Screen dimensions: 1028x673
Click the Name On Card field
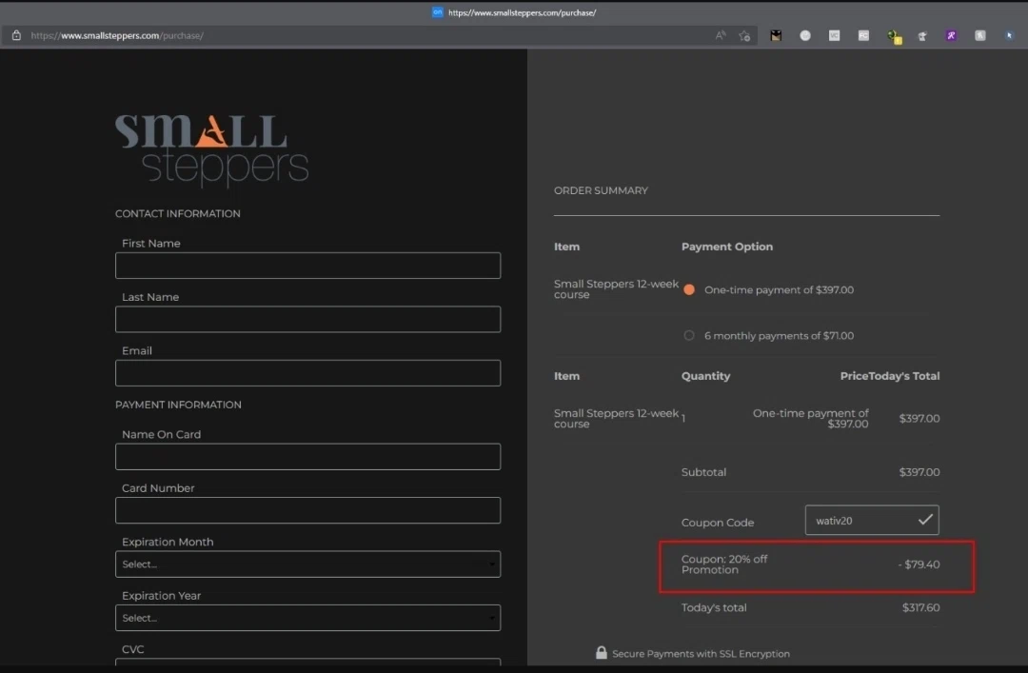coord(307,457)
